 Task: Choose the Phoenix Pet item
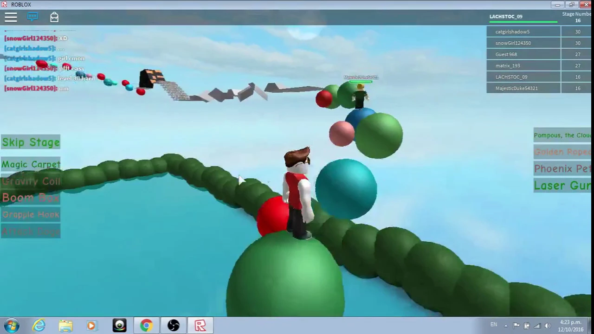point(562,168)
